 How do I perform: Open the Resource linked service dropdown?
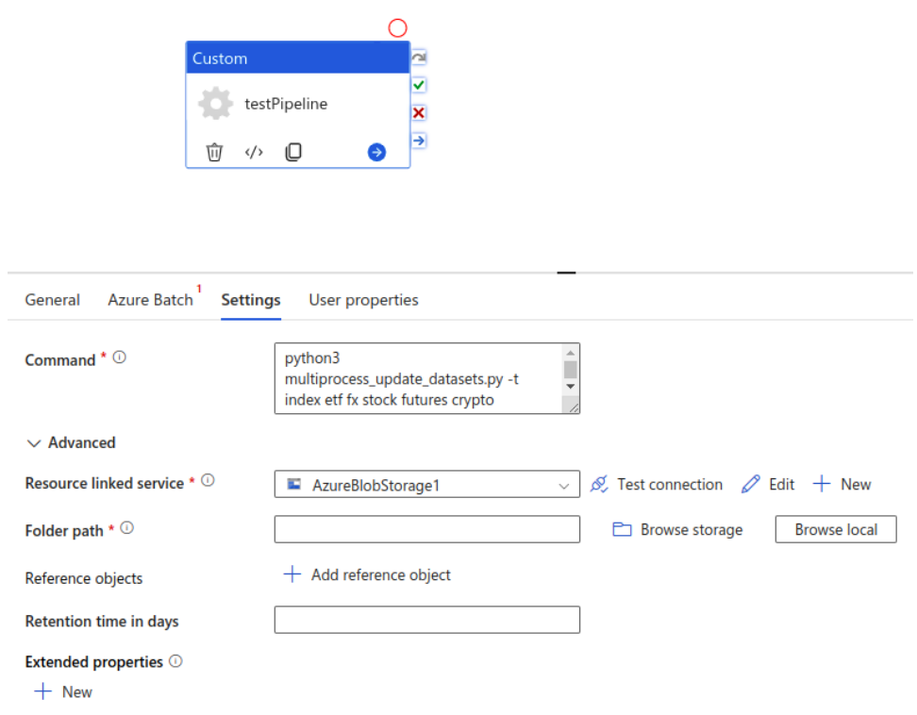[565, 483]
